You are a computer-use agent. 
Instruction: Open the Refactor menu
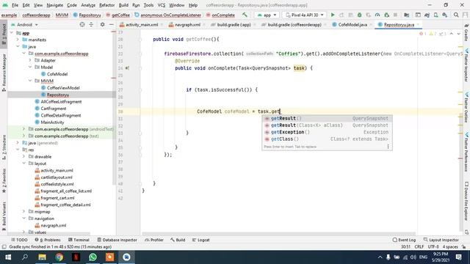click(x=106, y=5)
